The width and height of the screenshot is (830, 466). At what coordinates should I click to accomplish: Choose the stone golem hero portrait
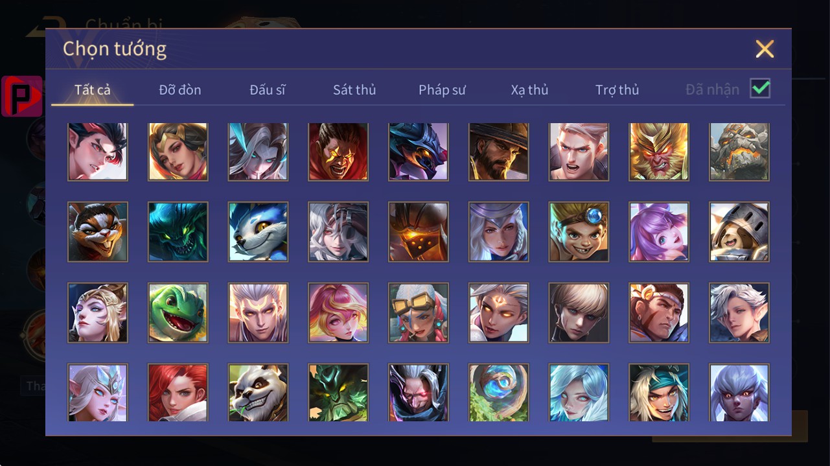(x=739, y=152)
